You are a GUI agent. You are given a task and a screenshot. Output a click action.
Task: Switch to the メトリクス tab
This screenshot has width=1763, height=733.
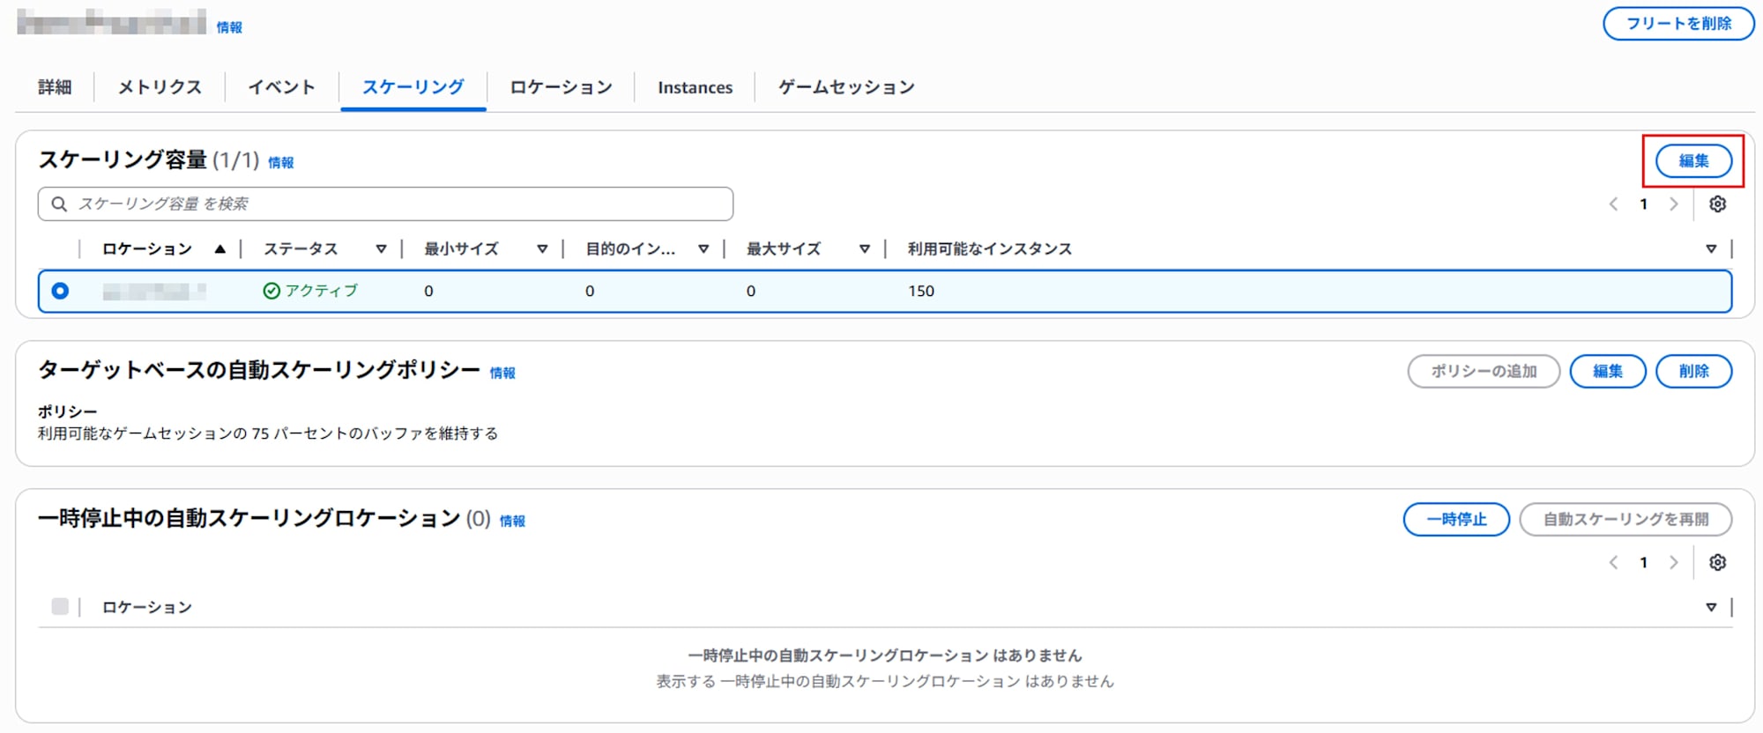click(x=160, y=87)
